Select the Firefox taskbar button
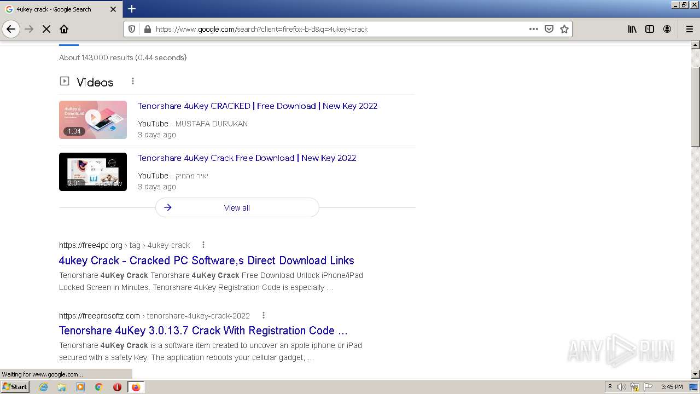The image size is (700, 394). tap(136, 387)
